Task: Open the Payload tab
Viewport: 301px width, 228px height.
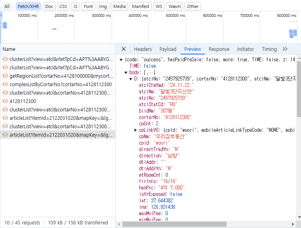Action: (168, 49)
